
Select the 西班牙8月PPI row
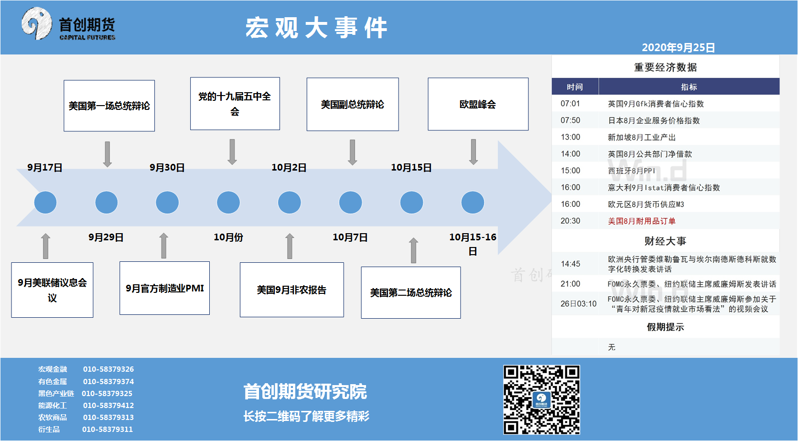666,171
